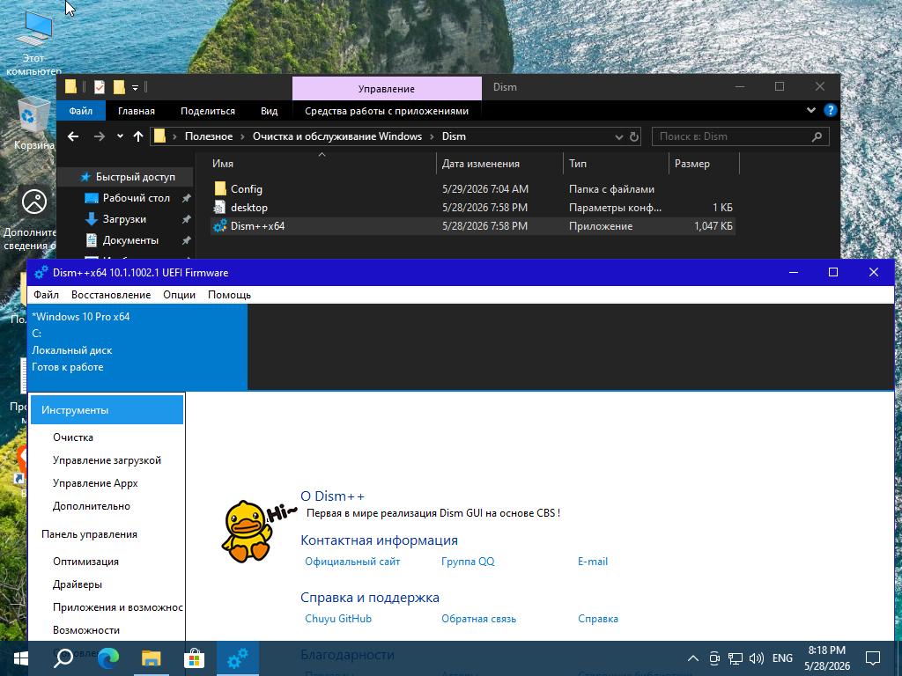Click the search magnifier in Explorer
This screenshot has width=902, height=676.
(817, 136)
